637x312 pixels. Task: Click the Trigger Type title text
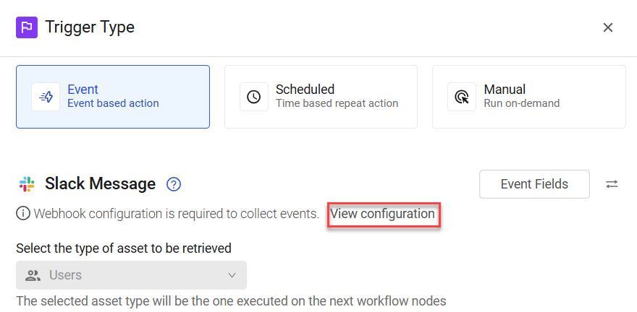[x=90, y=27]
